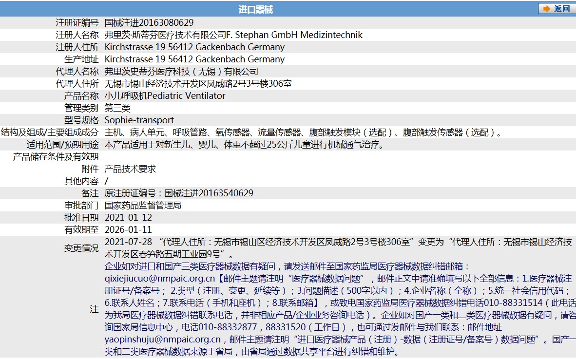Screen dimensions: 576x359
Task: Select approving department 国家药品监督管理局
Action: click(x=143, y=205)
